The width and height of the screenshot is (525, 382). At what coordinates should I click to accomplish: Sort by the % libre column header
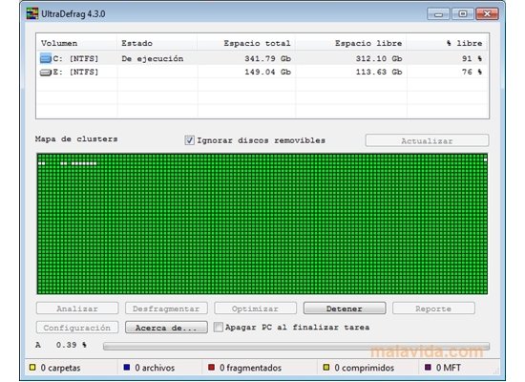pyautogui.click(x=448, y=43)
